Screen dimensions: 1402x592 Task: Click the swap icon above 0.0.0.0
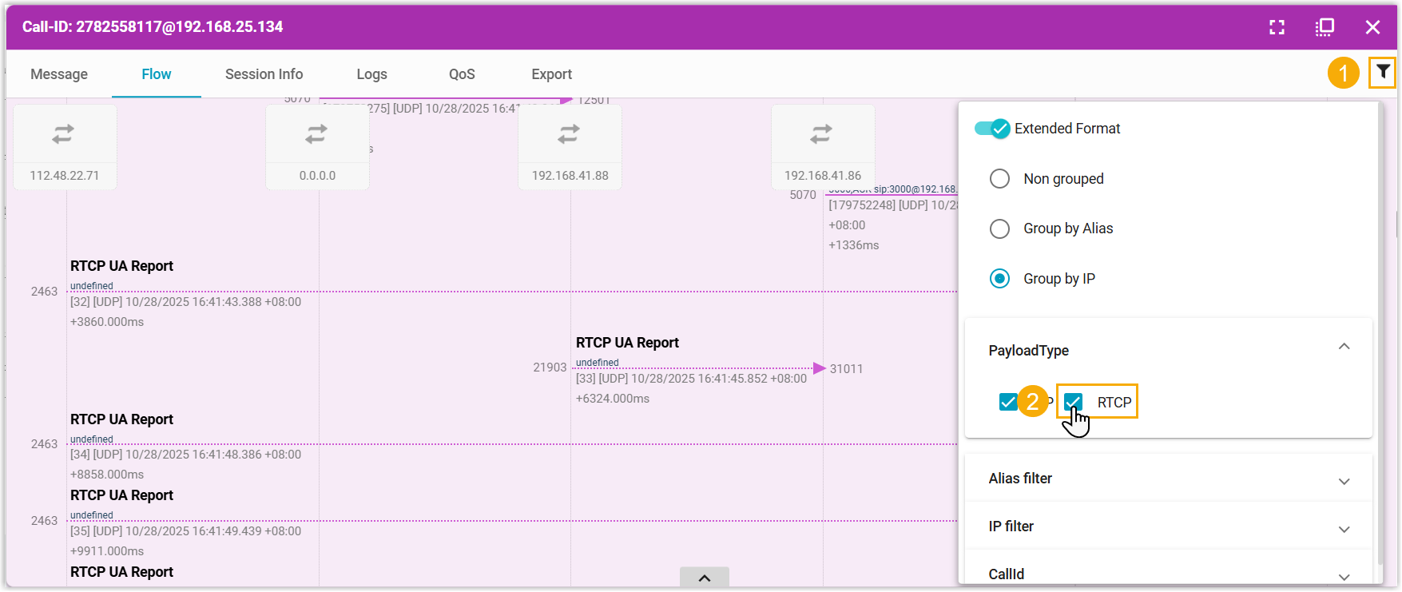point(316,134)
